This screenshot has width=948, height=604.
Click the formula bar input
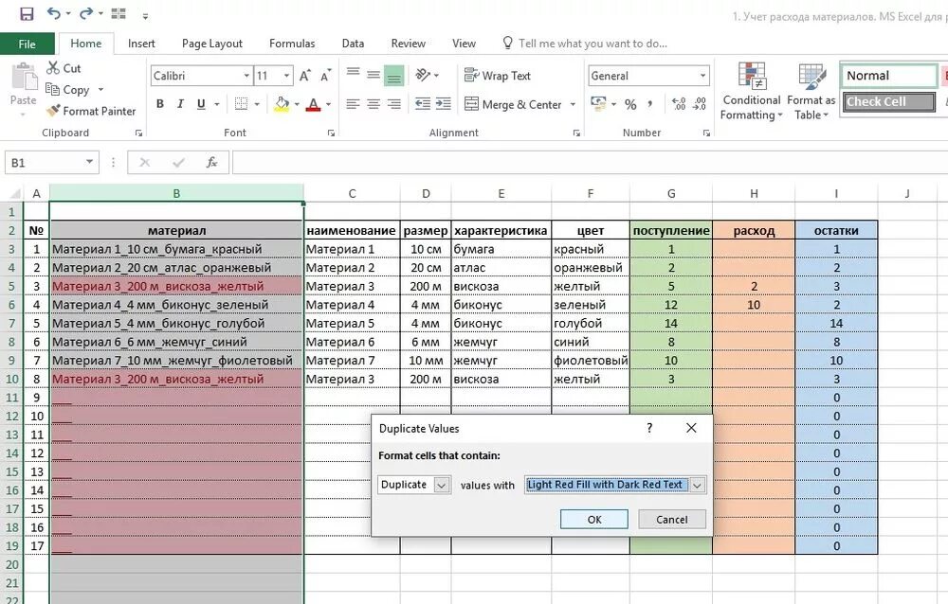590,163
